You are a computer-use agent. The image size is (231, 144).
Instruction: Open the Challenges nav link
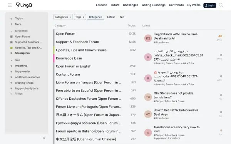pyautogui.click(x=131, y=5)
